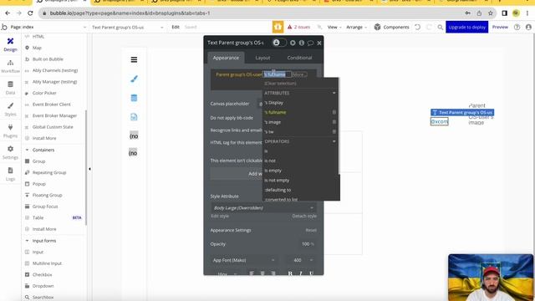Select 's image attribute option

300,122
